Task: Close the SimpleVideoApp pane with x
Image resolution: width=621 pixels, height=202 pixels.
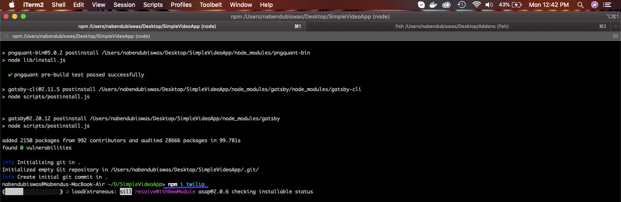Action: pos(5,37)
